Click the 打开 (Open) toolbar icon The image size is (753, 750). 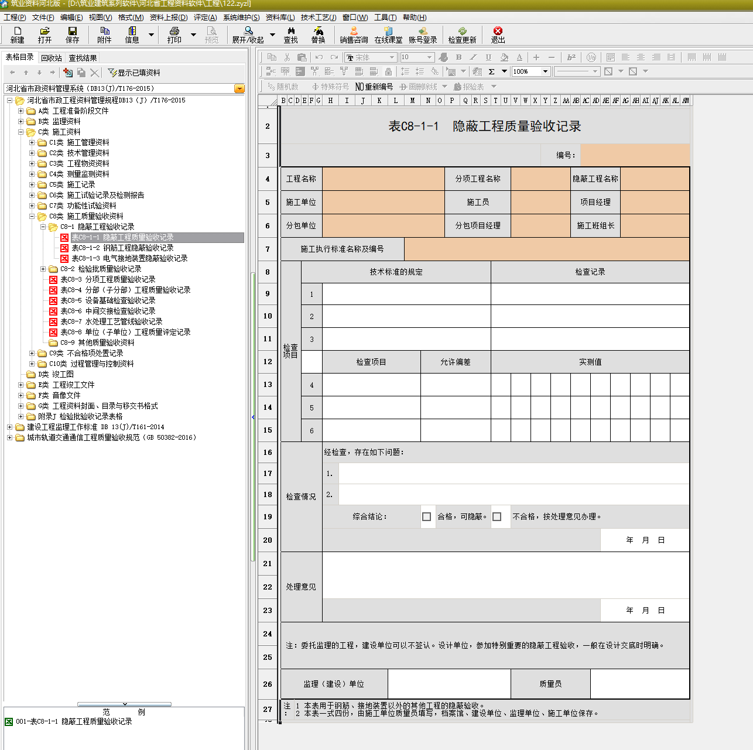click(x=45, y=35)
